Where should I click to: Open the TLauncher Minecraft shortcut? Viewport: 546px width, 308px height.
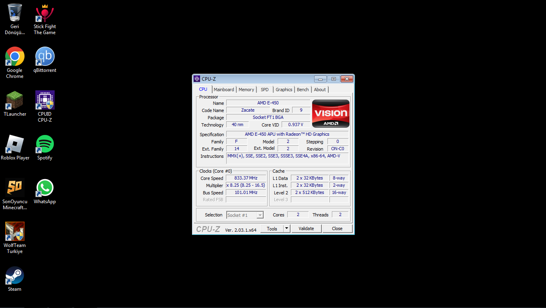coord(15,104)
